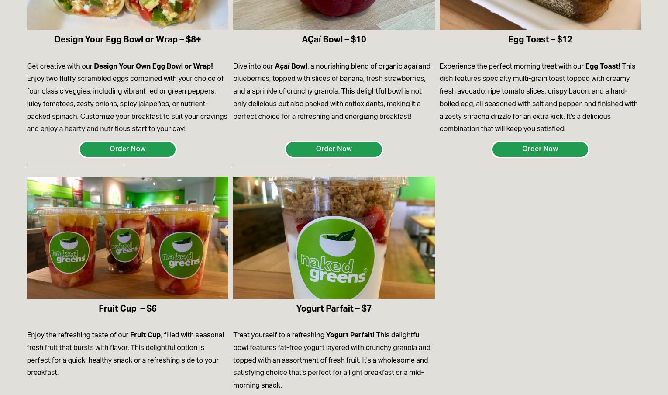Viewport: 668px width, 395px height.
Task: Click the egg toast photo at top
Action: [540, 14]
